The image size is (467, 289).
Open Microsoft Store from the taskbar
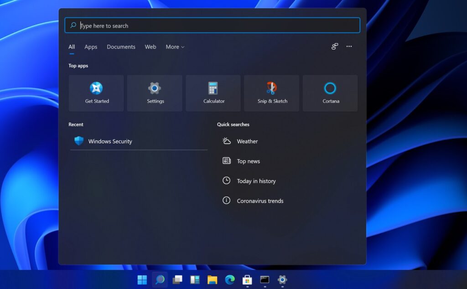[x=247, y=279]
